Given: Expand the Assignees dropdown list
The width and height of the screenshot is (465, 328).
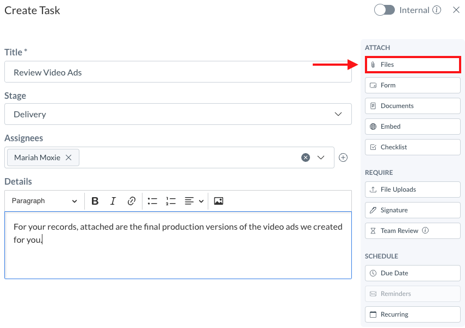Looking at the screenshot, I should 321,157.
